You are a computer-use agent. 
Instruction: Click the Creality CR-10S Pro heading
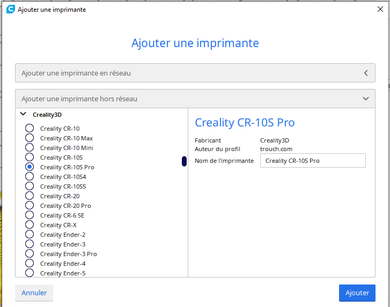pos(245,123)
